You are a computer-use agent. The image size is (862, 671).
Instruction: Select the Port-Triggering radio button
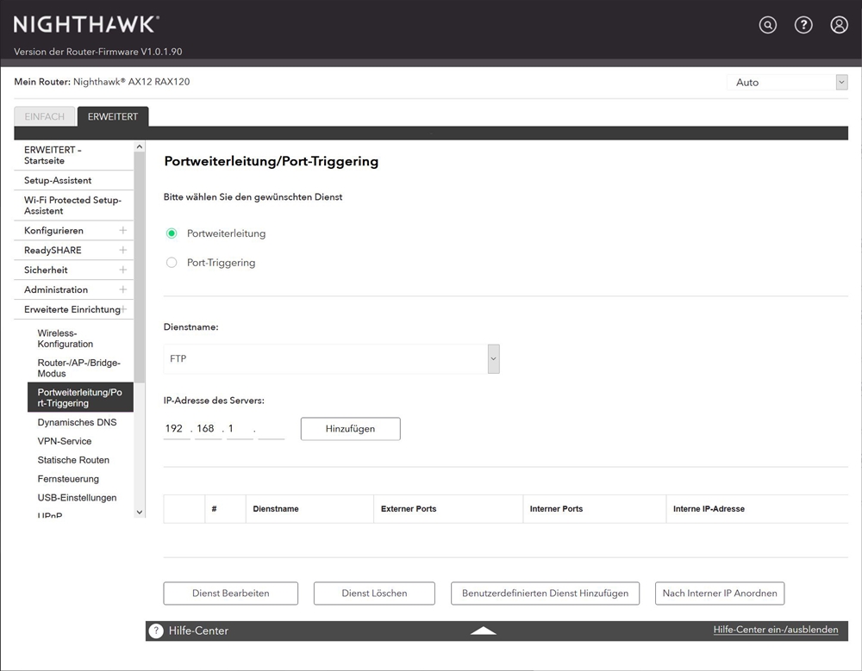click(x=172, y=263)
